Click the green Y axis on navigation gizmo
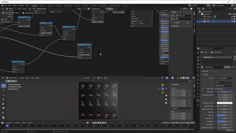Viewport: 236px width, 133px height. pos(163,85)
